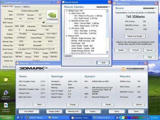The image size is (160, 120).
Task: Click the Futuremark Corporation logo
Action: (x=133, y=69)
